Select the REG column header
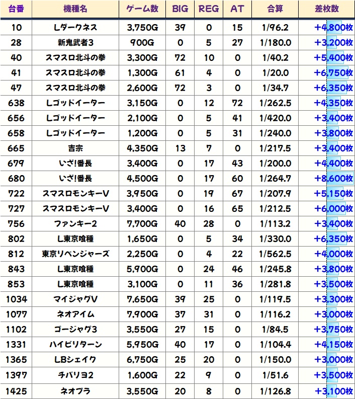The height and width of the screenshot is (399, 355). click(209, 9)
